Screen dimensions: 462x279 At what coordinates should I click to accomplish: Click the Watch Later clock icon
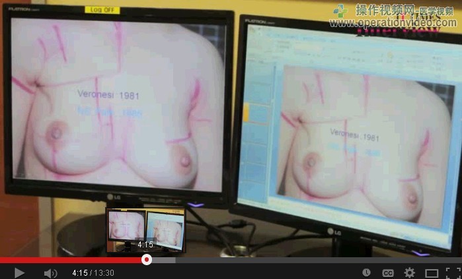point(367,272)
